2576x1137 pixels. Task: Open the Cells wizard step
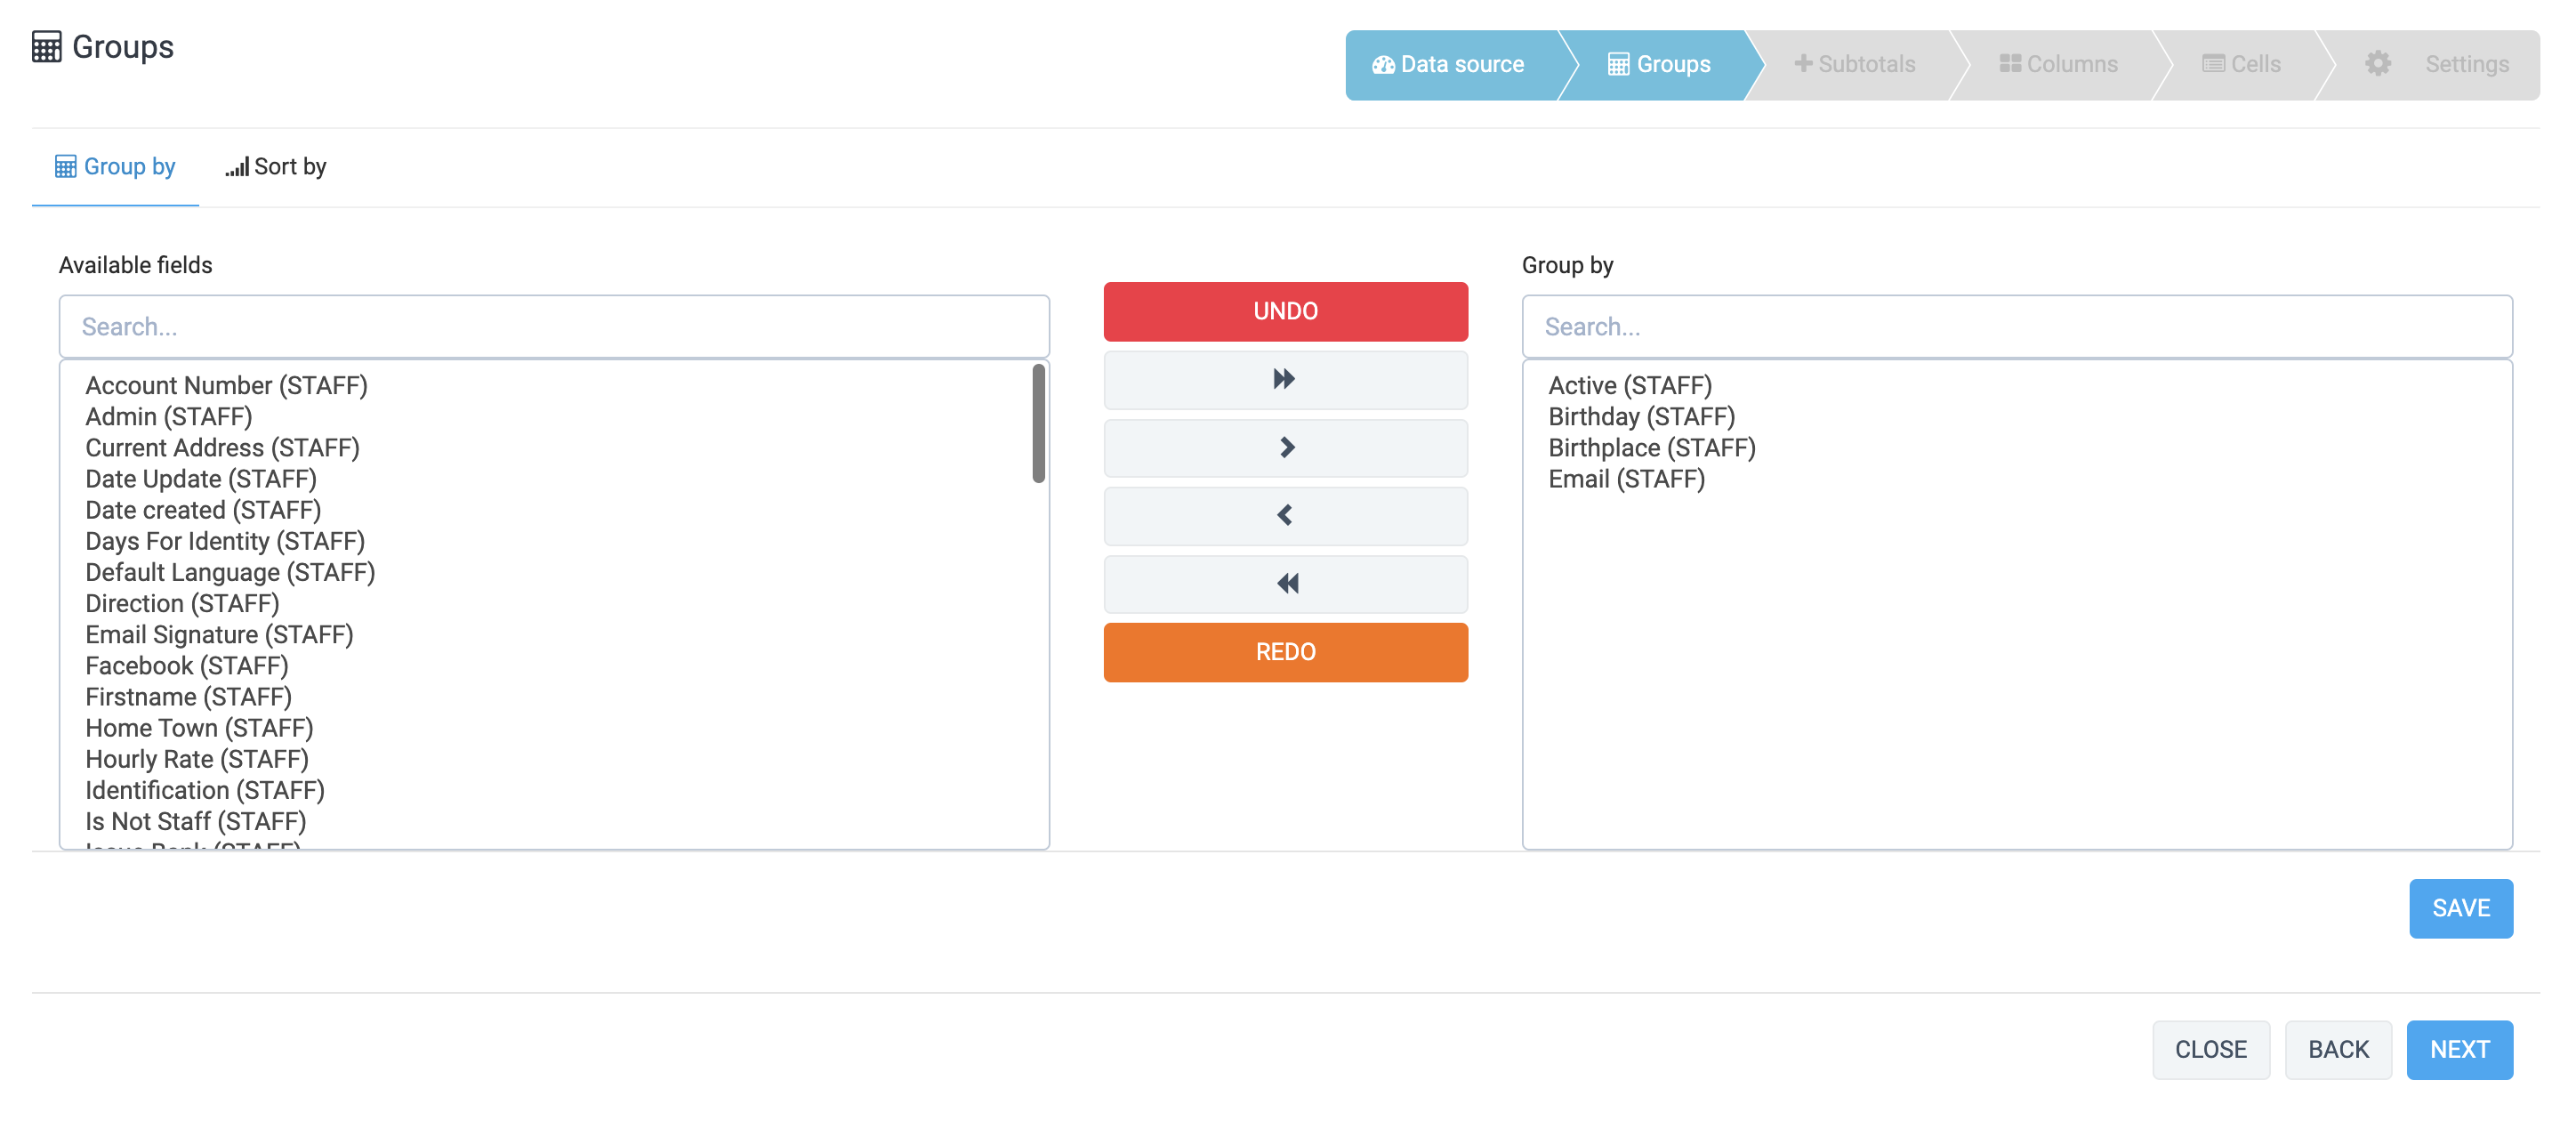pyautogui.click(x=2241, y=64)
